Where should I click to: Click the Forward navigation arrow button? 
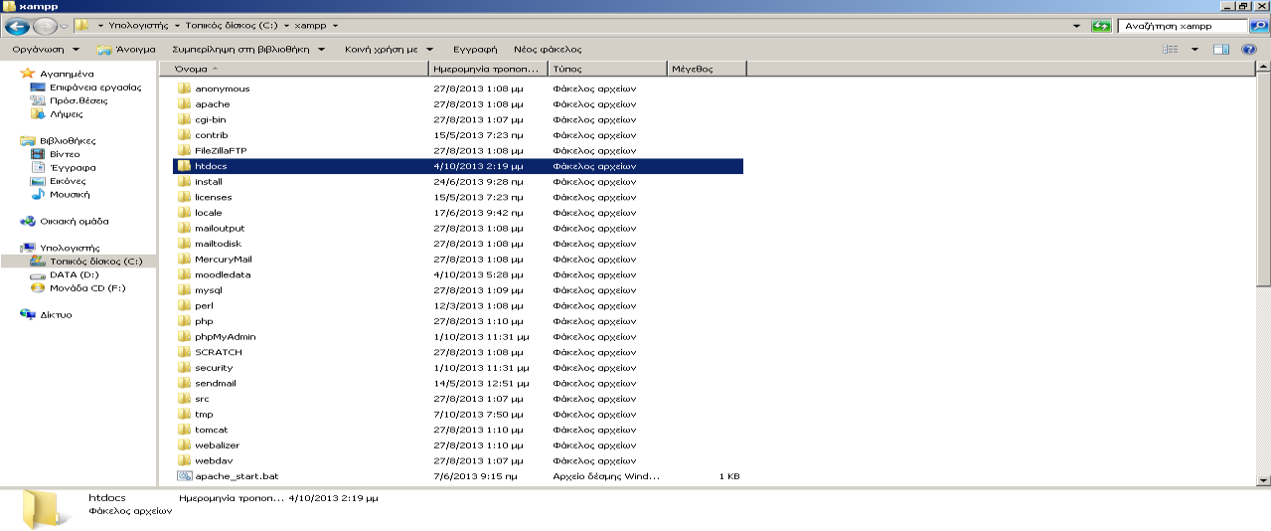(45, 26)
